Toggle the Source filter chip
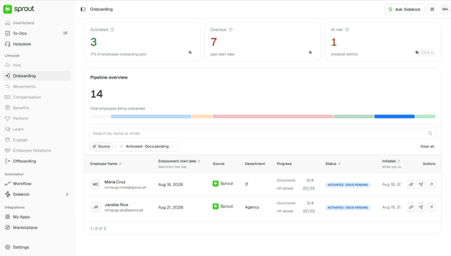 [x=101, y=146]
